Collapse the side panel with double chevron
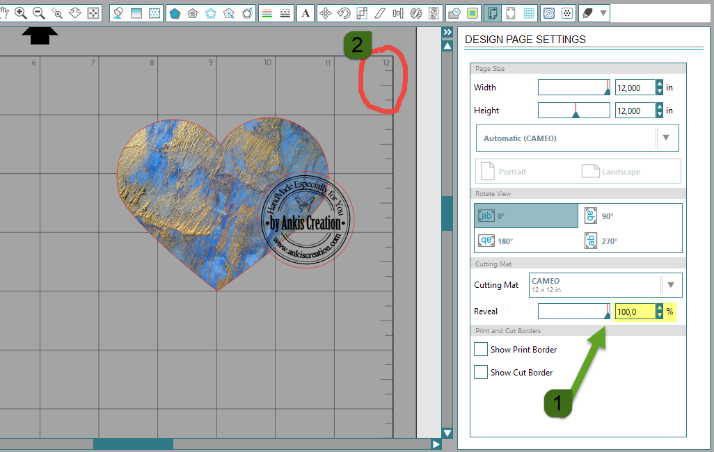This screenshot has width=714, height=452. [x=447, y=32]
